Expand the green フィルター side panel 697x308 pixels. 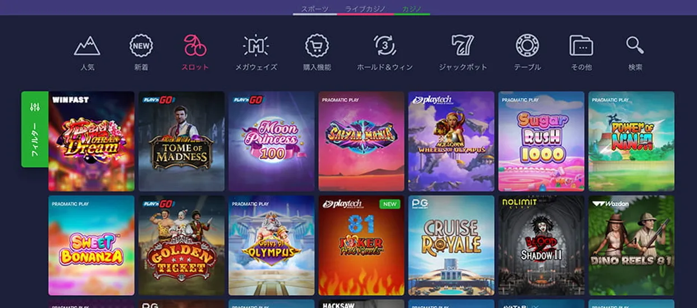(35, 129)
